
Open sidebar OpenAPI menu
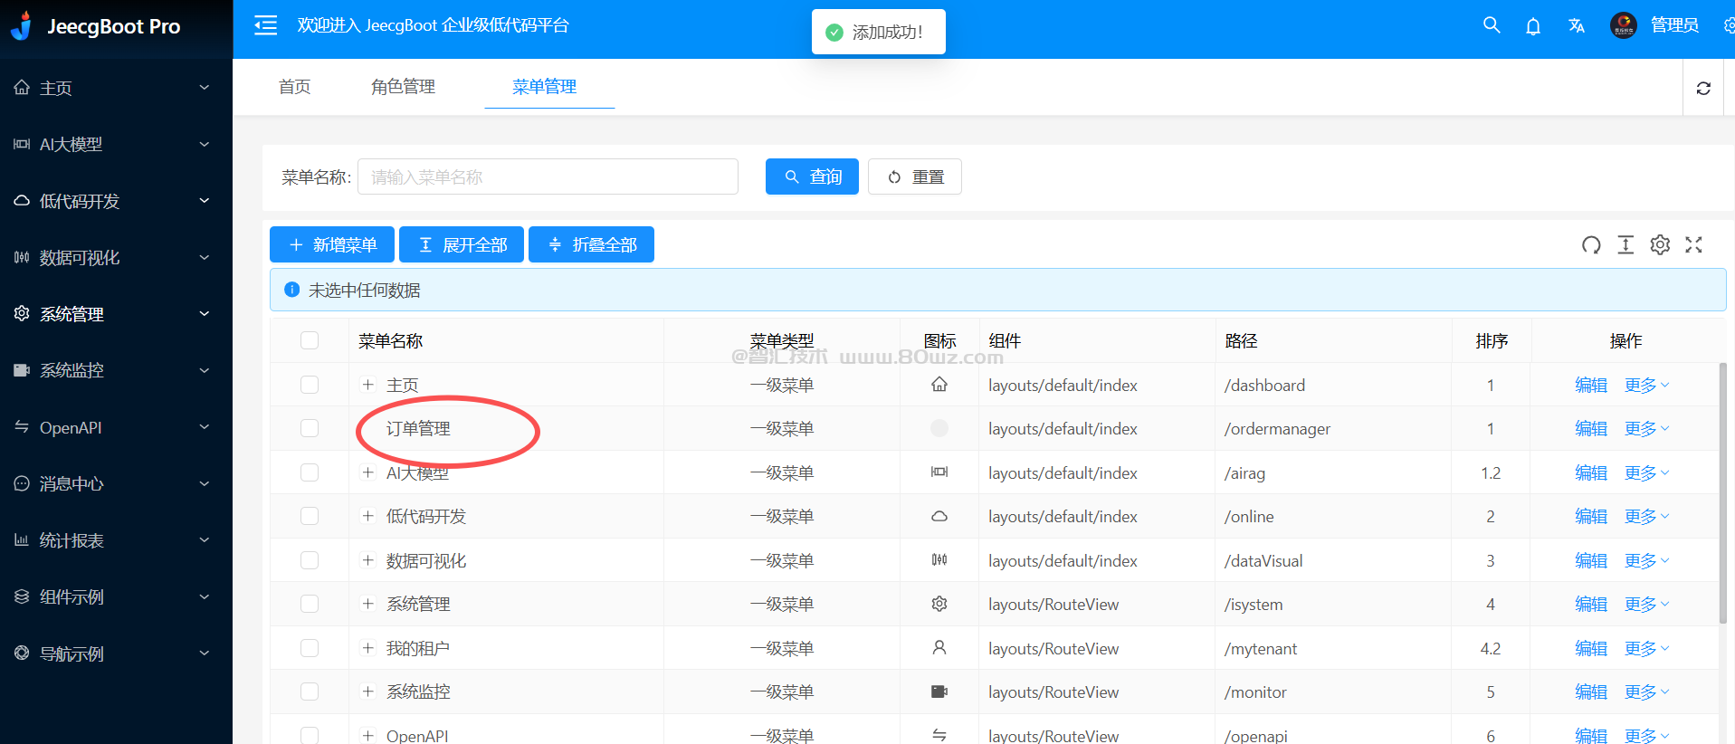pos(116,427)
